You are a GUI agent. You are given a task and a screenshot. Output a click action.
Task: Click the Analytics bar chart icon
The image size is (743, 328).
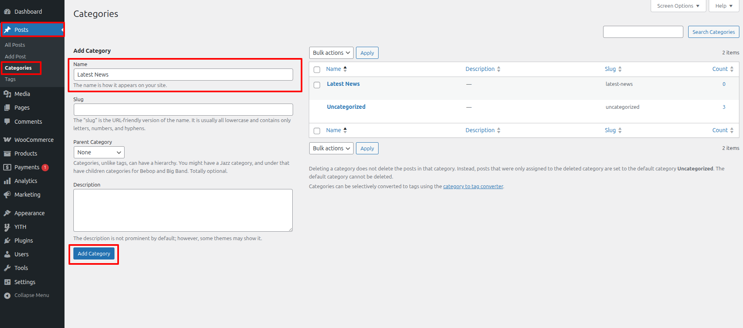pos(7,181)
